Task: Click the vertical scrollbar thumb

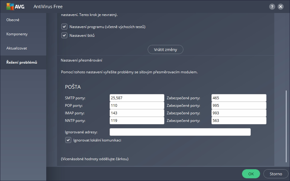Action: [x=286, y=127]
